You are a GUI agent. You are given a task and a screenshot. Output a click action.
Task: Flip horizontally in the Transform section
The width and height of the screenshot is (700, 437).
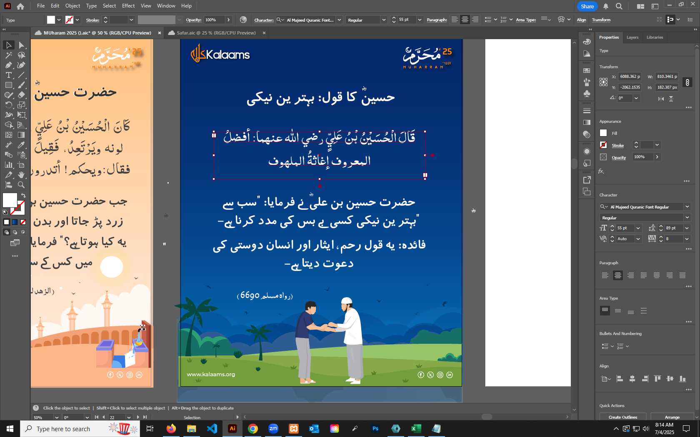point(661,99)
